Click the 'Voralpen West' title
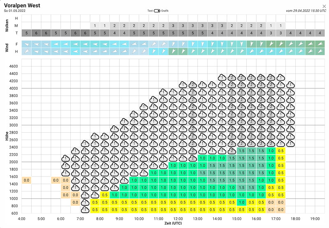This screenshot has height=228, width=329. pos(22,5)
